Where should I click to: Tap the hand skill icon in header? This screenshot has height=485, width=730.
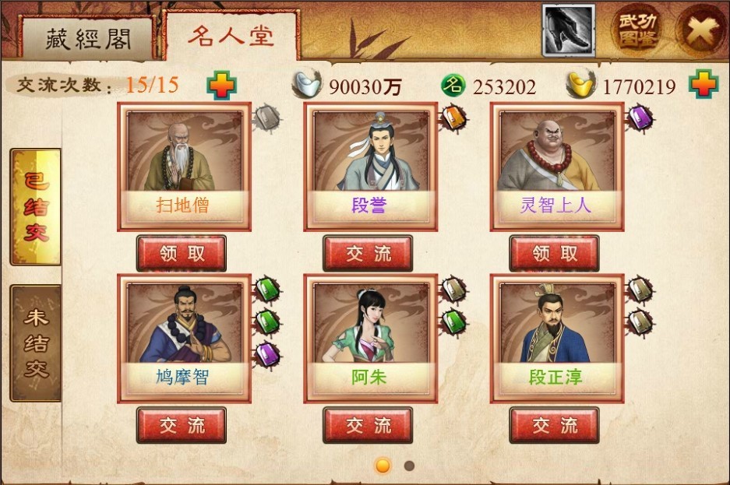[569, 30]
